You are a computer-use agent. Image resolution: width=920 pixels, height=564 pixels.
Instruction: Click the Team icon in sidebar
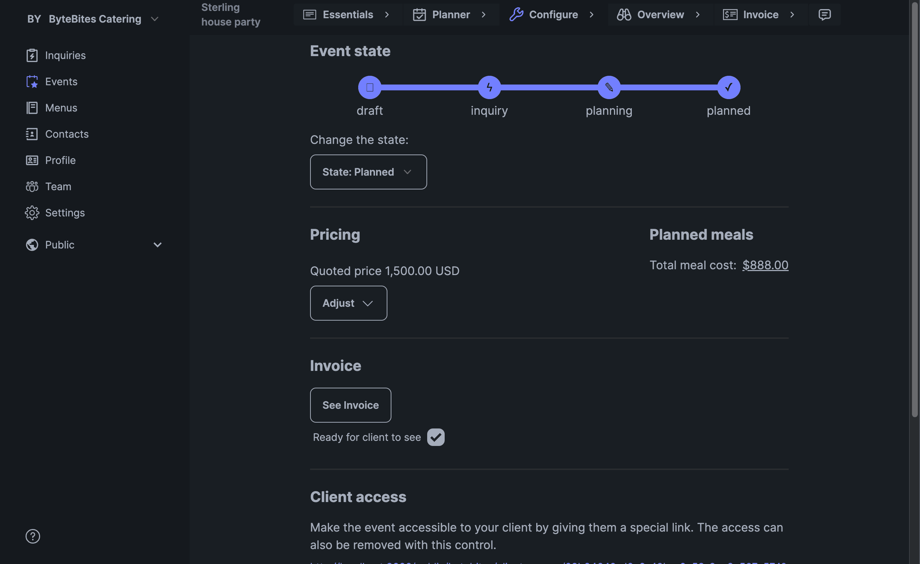pos(31,187)
